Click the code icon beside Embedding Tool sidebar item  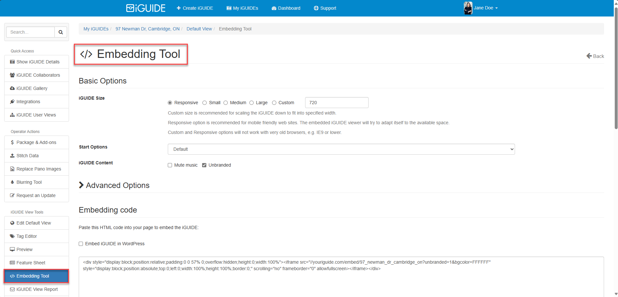(12, 276)
